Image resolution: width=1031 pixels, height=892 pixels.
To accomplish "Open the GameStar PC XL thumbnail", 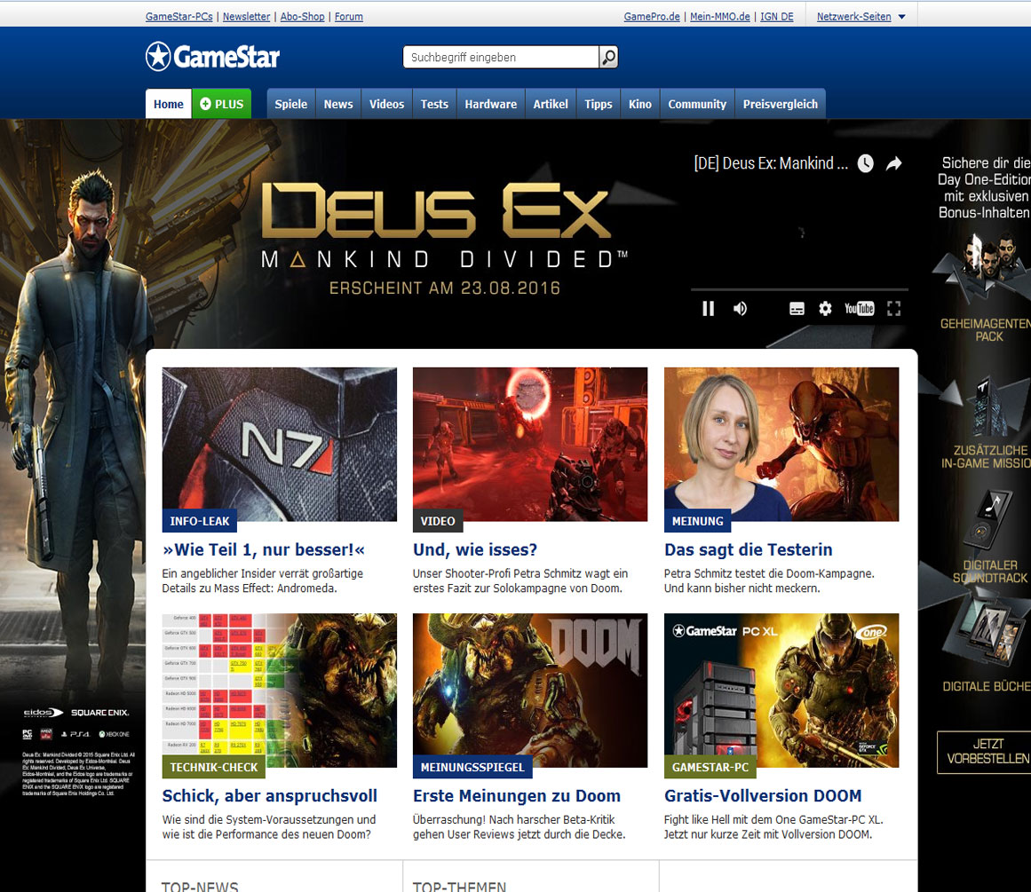I will coord(781,691).
